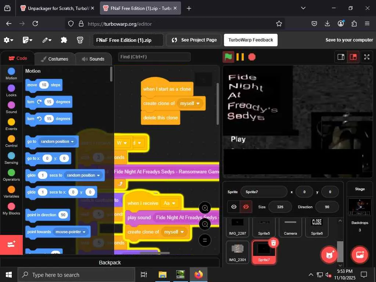Open random position dropdown in glide block
This screenshot has height=282, width=376.
click(83, 175)
